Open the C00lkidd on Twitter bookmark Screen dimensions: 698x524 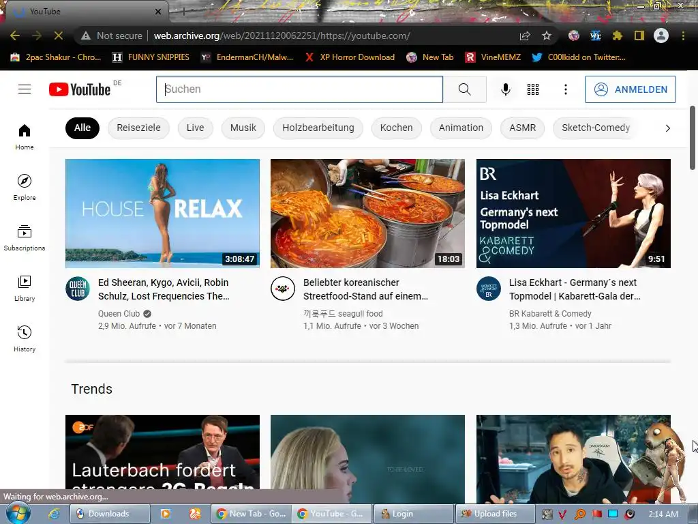click(x=579, y=57)
